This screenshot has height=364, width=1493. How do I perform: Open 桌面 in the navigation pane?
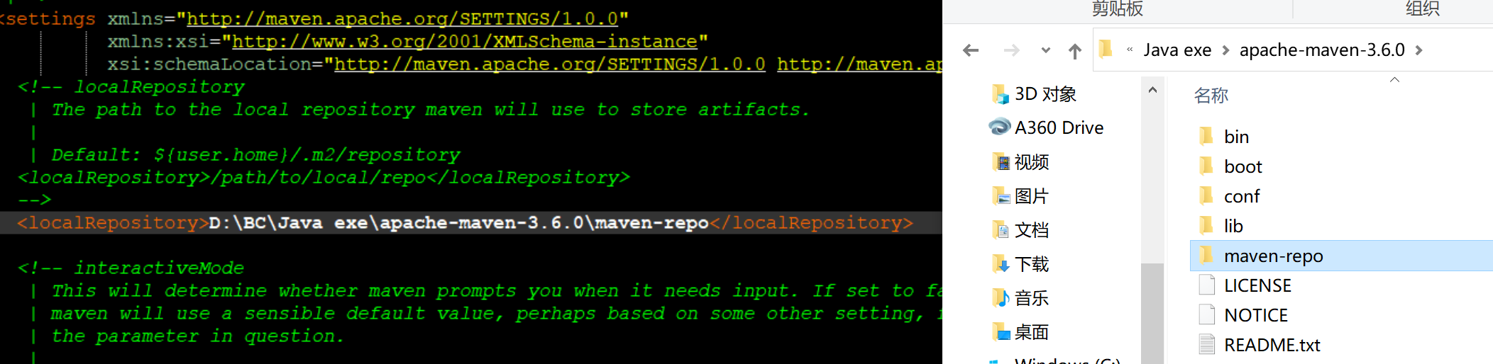coord(1031,332)
